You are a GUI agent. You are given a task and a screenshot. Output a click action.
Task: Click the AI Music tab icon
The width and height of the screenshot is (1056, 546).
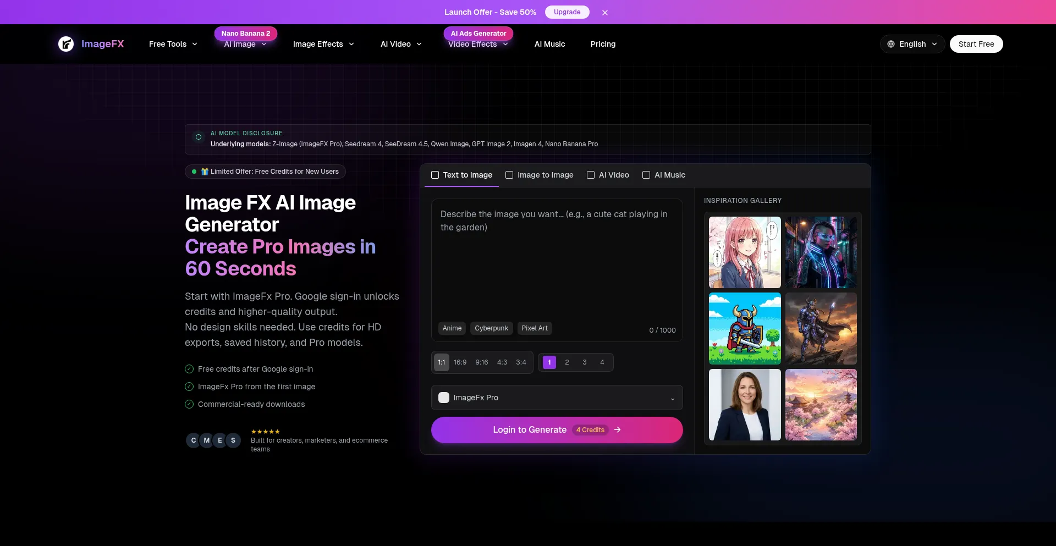tap(646, 175)
